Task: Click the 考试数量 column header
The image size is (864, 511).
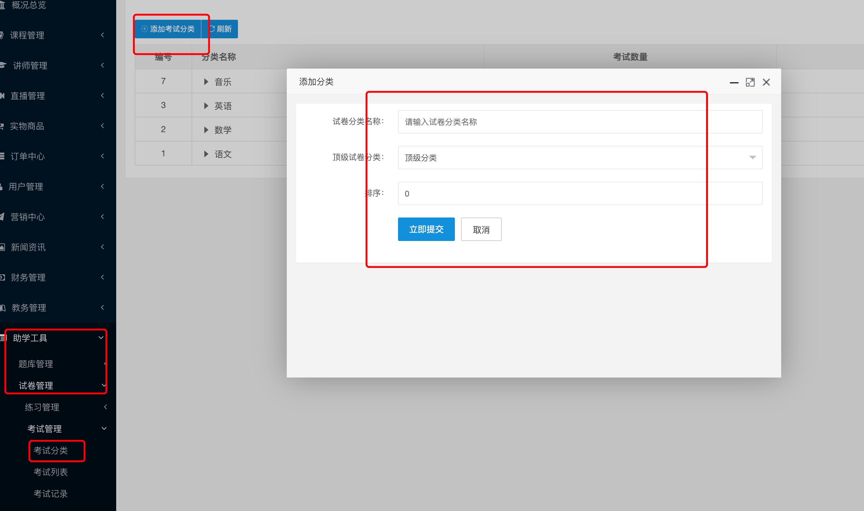Action: pyautogui.click(x=630, y=57)
